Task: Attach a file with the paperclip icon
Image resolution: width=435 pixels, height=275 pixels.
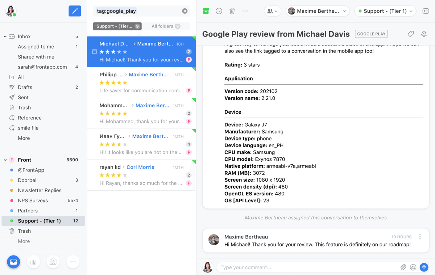Action: (x=403, y=267)
